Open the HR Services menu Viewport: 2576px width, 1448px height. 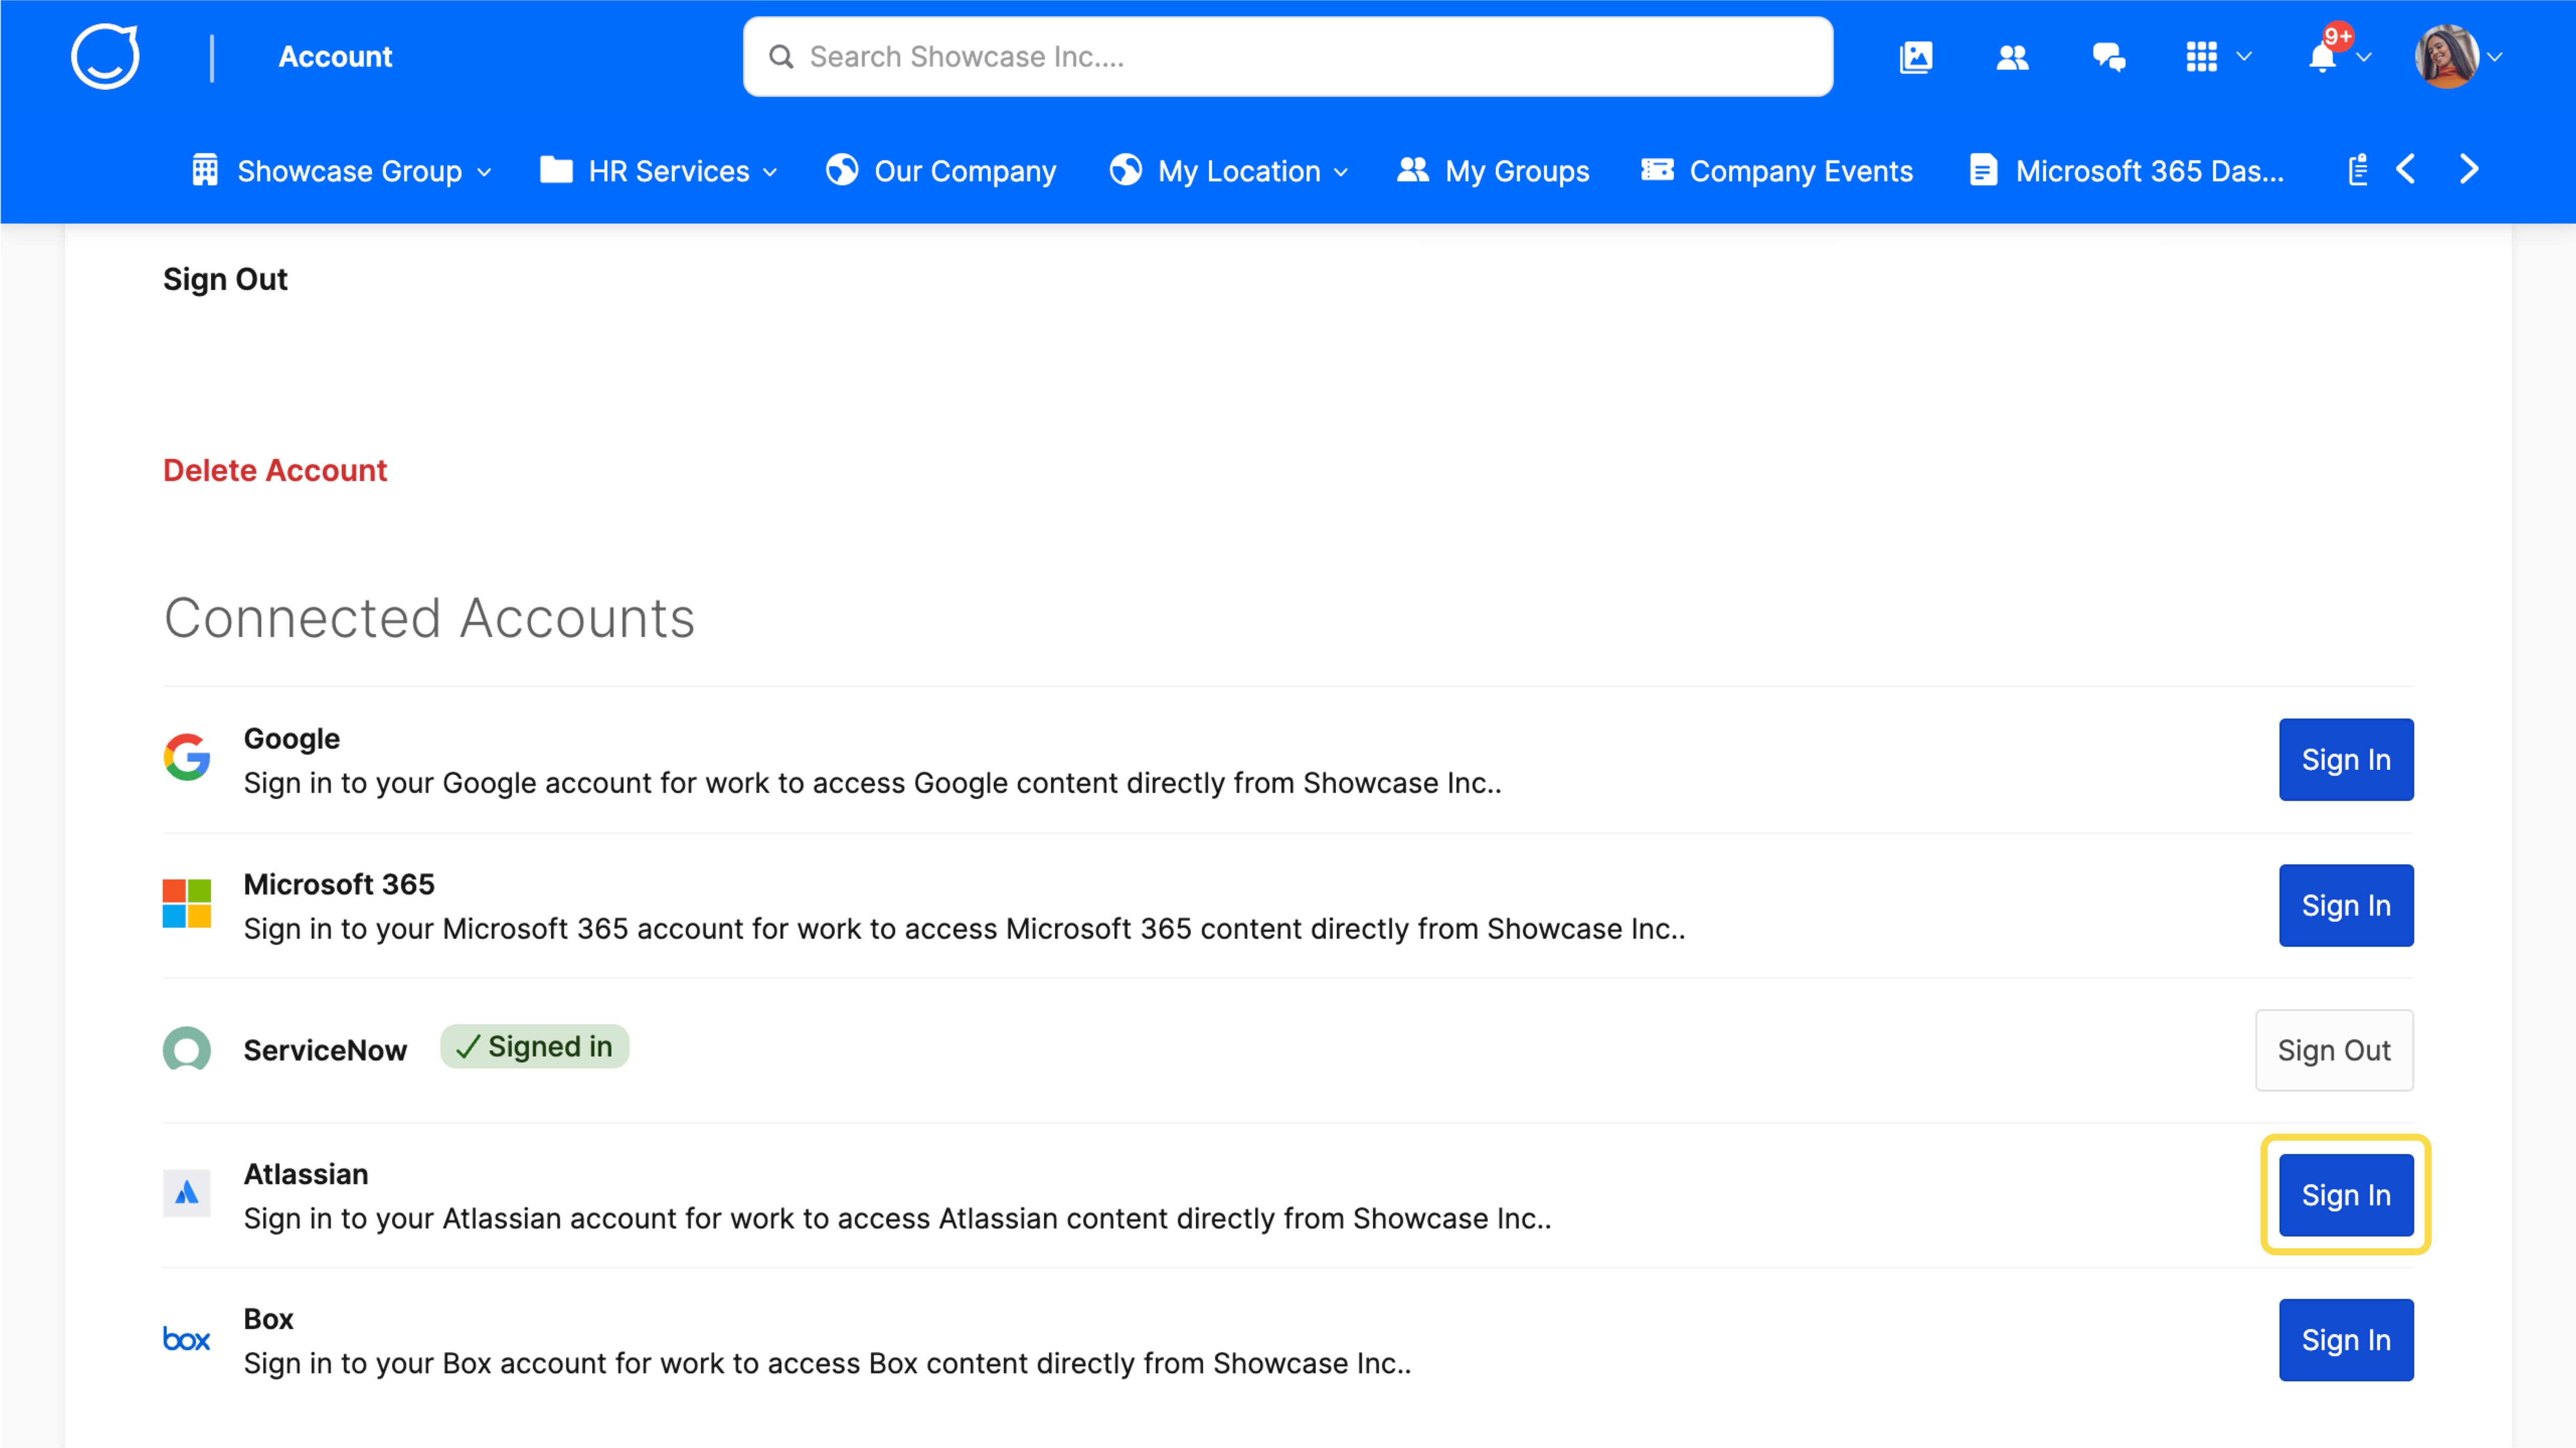pyautogui.click(x=658, y=171)
